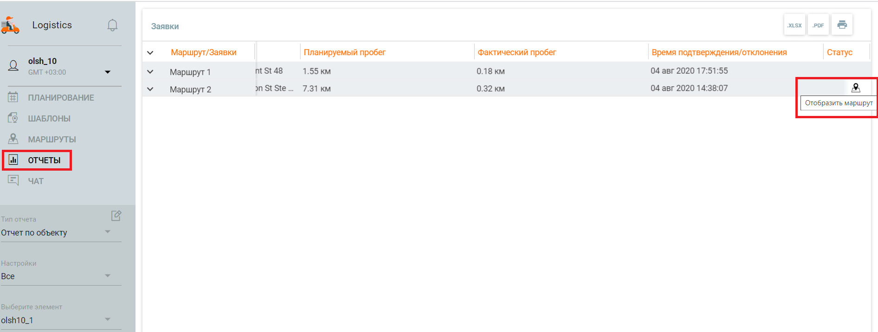Click the show-route map pin icon
878x332 pixels.
(x=856, y=88)
